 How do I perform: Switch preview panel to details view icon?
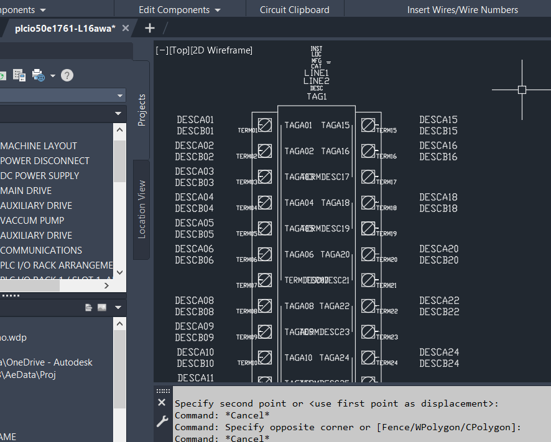89,306
